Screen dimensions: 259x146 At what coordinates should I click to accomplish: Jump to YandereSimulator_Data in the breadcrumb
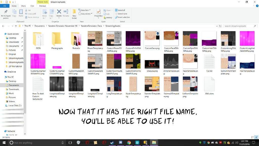pos(91,26)
